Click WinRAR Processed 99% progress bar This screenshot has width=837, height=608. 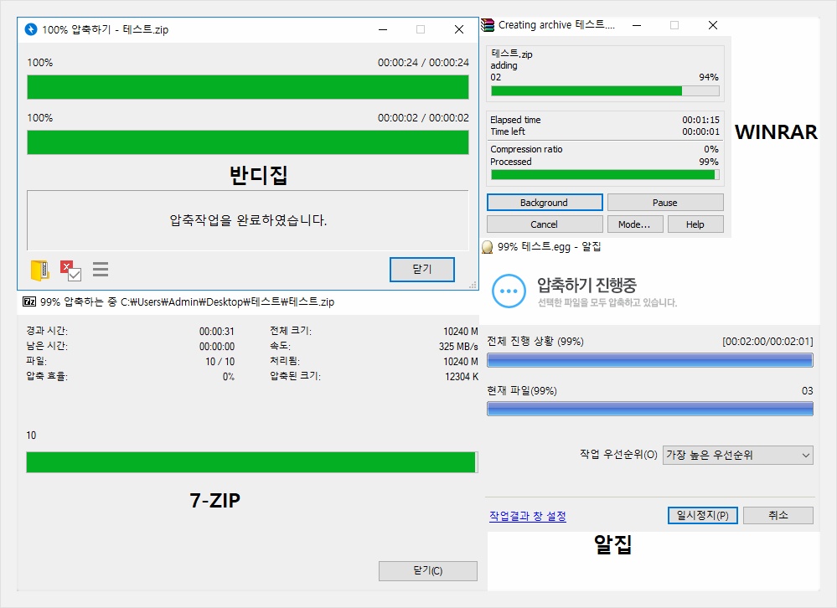[605, 175]
